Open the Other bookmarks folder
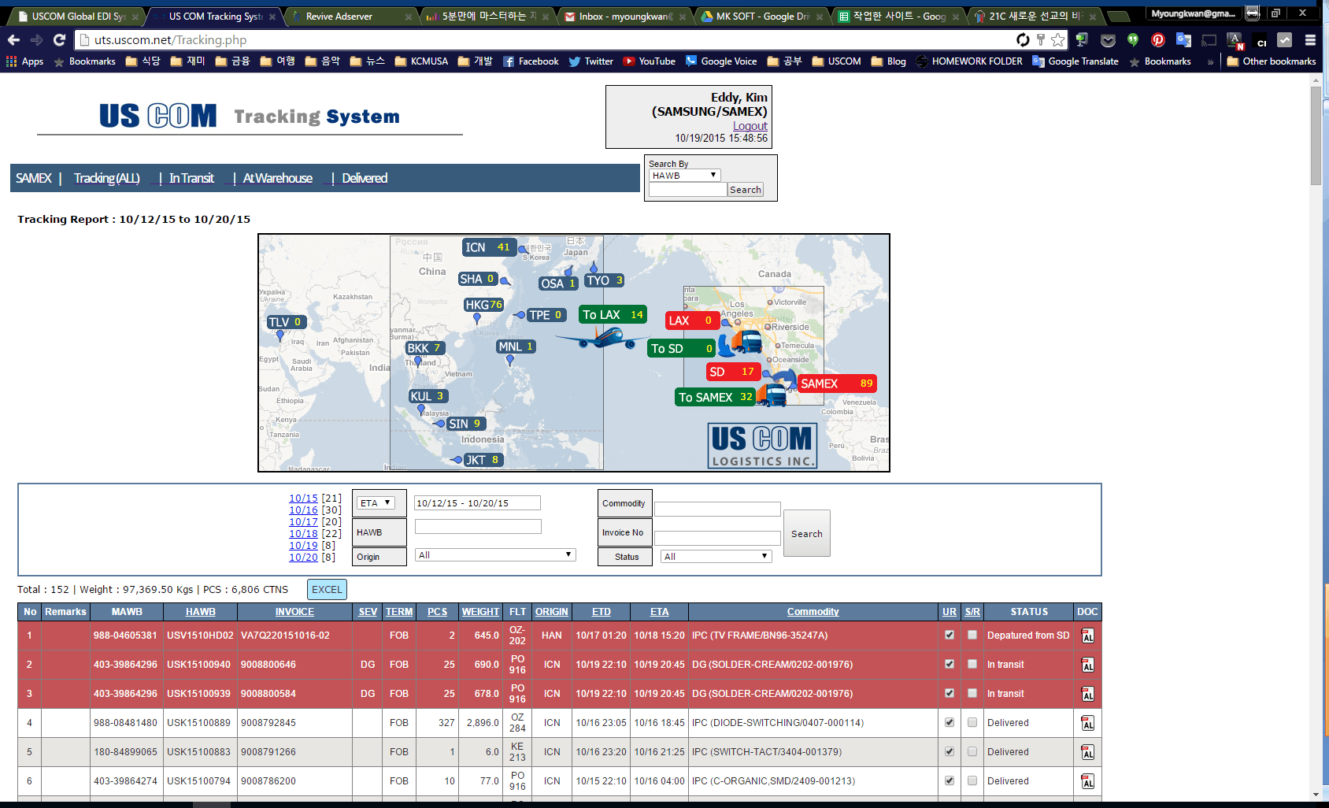Viewport: 1329px width, 808px height. (x=1271, y=61)
